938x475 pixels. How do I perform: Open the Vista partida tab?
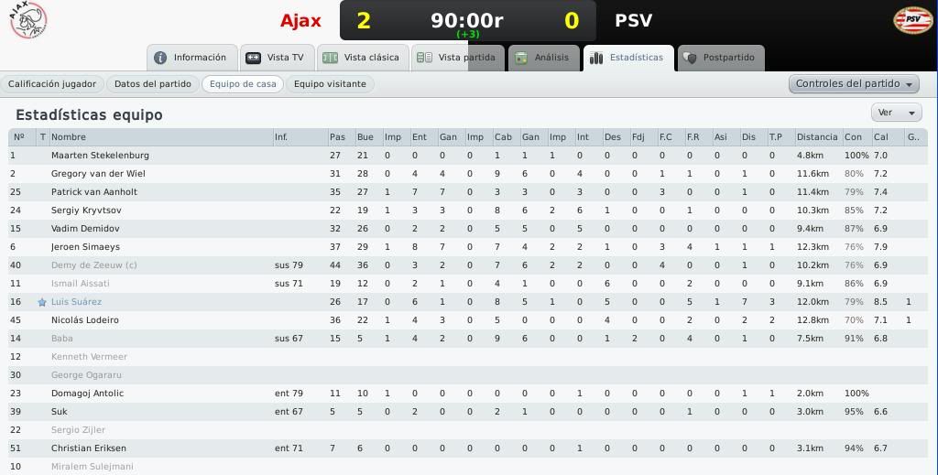coord(458,58)
